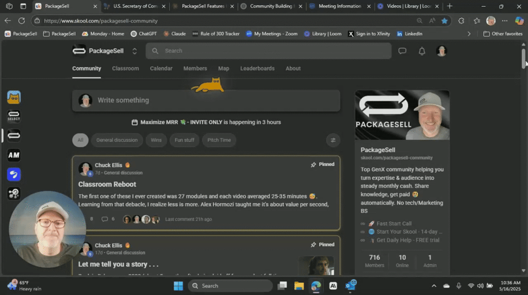Open the chat messages icon
Screen dimensions: 528x295
[402, 51]
